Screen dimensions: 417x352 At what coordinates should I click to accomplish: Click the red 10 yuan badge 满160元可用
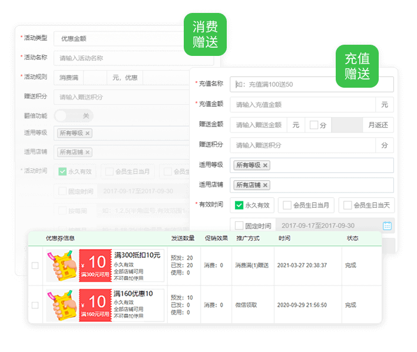(x=95, y=305)
